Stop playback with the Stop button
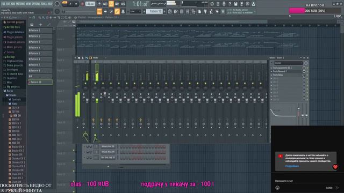The width and height of the screenshot is (344, 193). [76, 4]
